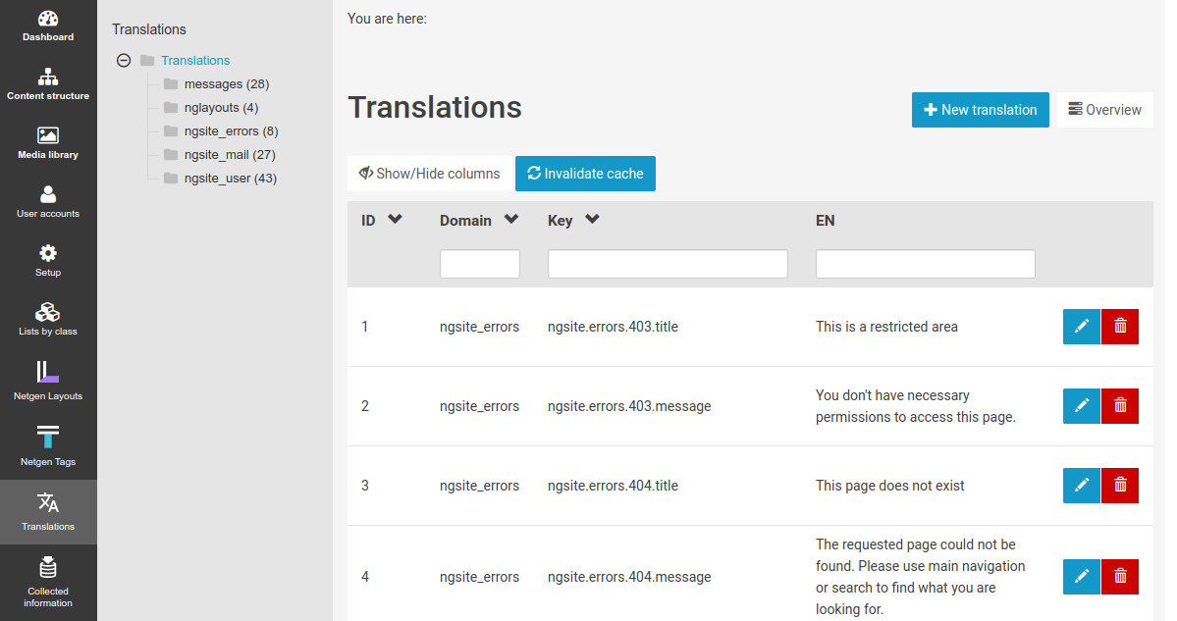Open User accounts section
Screen dimensions: 1177x621
[48, 202]
